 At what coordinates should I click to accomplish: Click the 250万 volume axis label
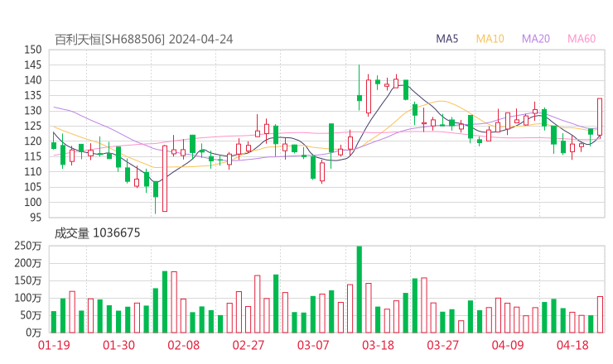(x=28, y=246)
